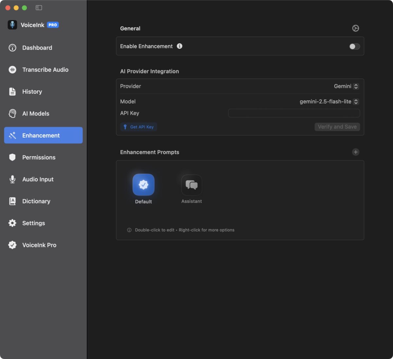Focus the API Key input field
Viewport: 393px width, 359px height.
pyautogui.click(x=294, y=113)
